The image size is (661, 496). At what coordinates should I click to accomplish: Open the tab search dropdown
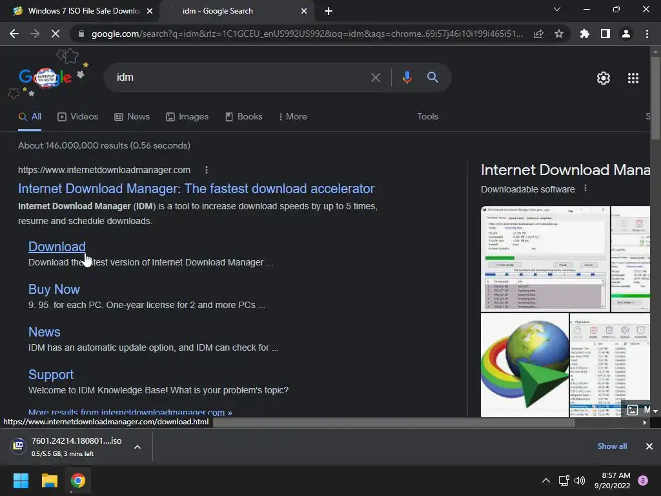pyautogui.click(x=557, y=9)
